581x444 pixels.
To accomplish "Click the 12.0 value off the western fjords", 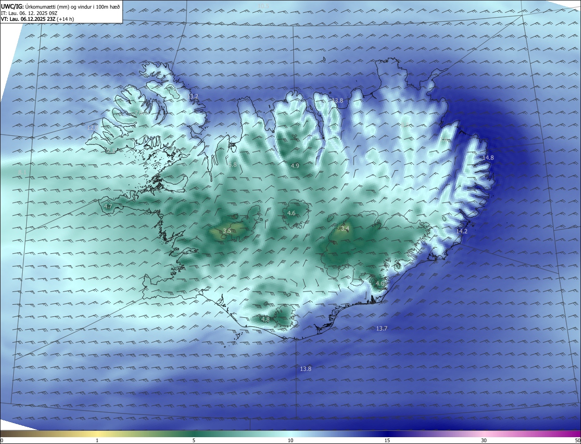I will [92, 128].
